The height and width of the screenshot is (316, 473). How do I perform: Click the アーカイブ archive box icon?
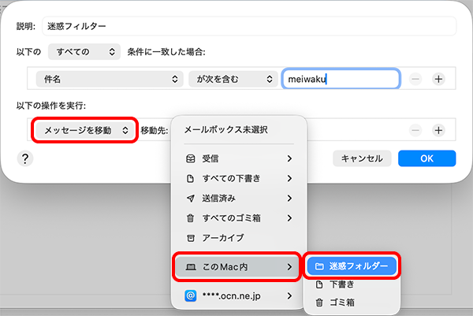190,237
